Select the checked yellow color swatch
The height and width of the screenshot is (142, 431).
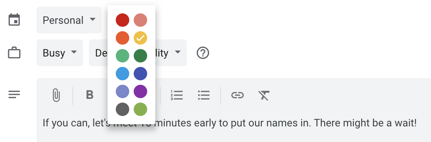(140, 38)
